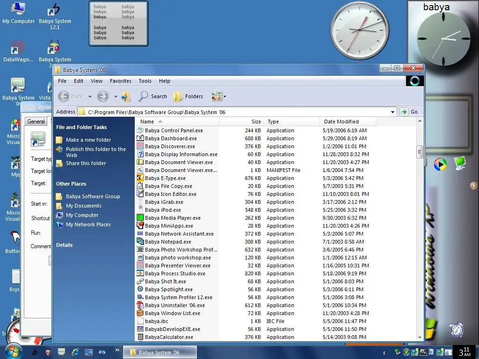Open the View menu
This screenshot has height=359, width=479.
pos(96,81)
